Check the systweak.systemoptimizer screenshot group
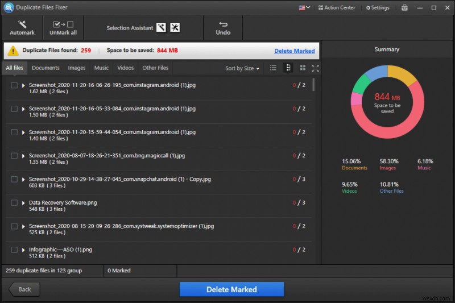Viewport: 455px width, 303px height. click(x=14, y=226)
